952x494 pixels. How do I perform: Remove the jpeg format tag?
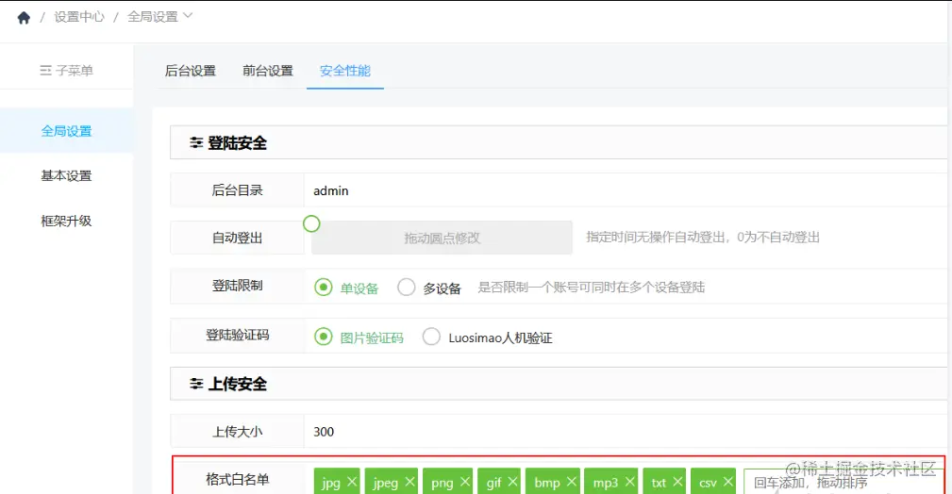coord(409,481)
